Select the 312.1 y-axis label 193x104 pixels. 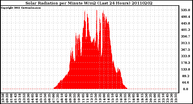tap(185, 43)
